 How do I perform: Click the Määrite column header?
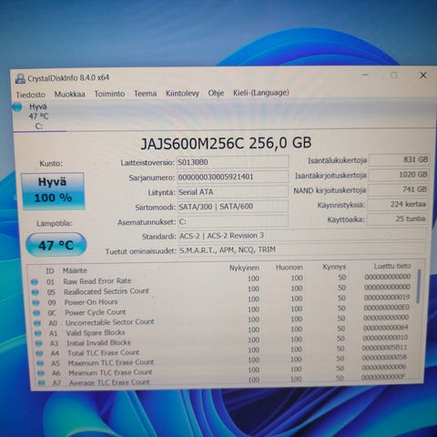point(75,270)
